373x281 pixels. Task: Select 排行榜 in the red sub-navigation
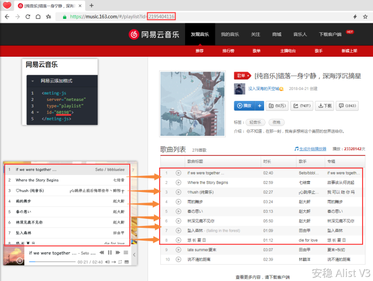click(228, 51)
